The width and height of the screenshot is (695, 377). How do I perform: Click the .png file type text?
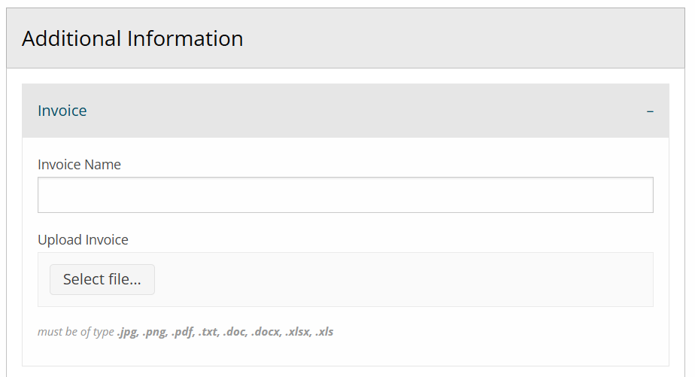click(156, 332)
